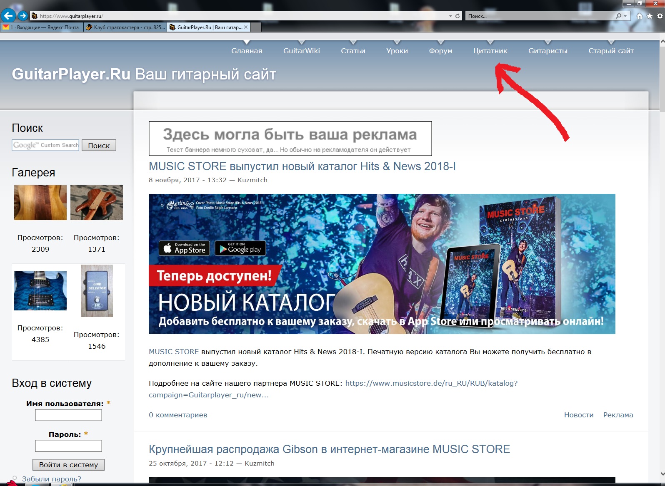The height and width of the screenshot is (486, 665).
Task: Open browser Tools gear icon
Action: [660, 16]
